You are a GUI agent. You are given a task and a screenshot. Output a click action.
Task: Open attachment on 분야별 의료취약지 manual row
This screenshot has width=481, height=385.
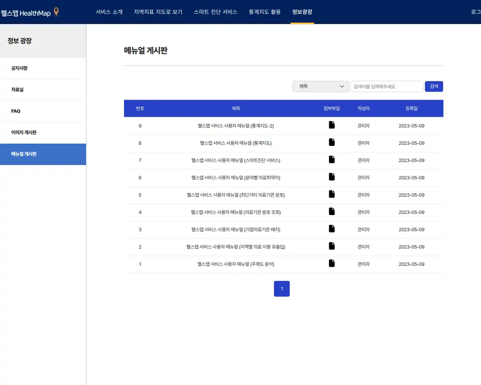pos(331,176)
